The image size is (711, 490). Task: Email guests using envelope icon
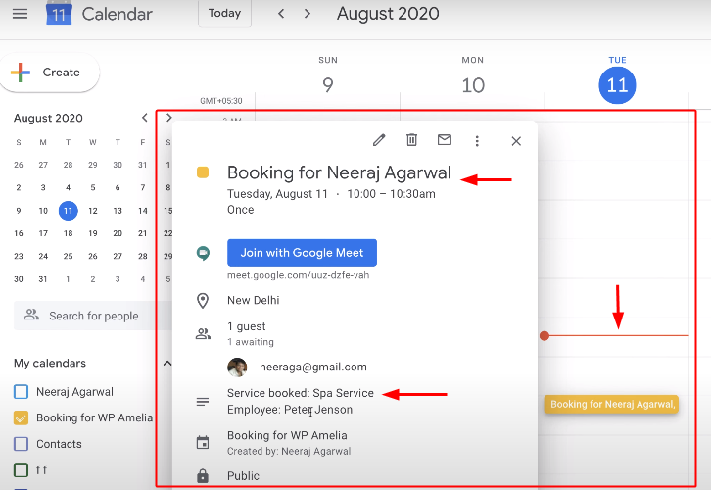point(444,140)
